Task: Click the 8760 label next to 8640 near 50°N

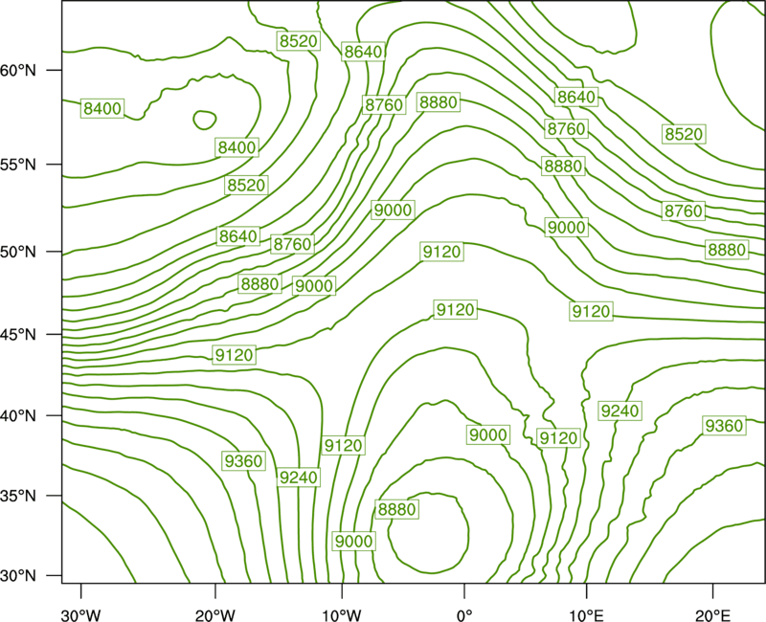Action: (x=293, y=244)
